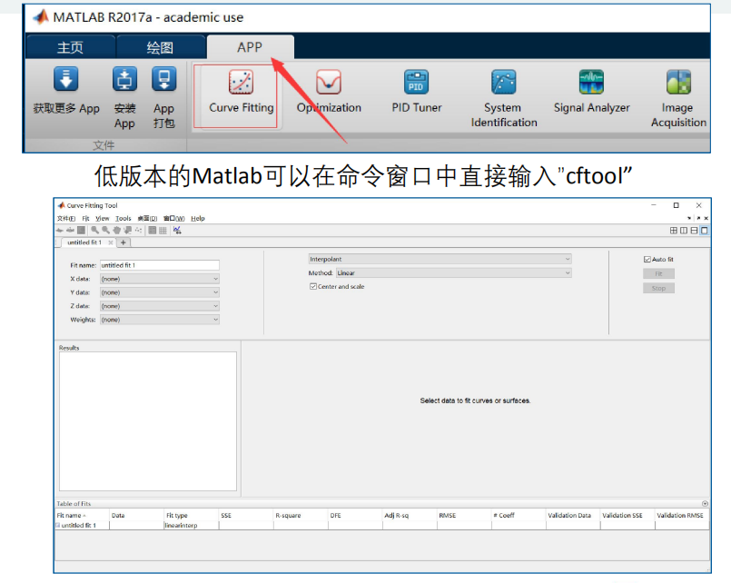Open the Interpolant fit type dropdown

[x=440, y=259]
